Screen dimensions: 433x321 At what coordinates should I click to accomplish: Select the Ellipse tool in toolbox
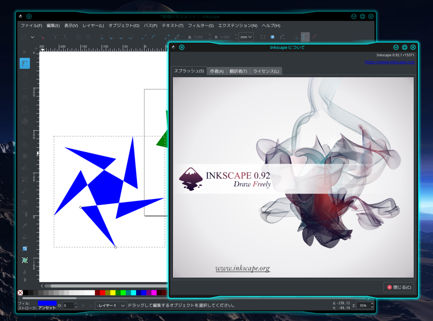tap(25, 133)
